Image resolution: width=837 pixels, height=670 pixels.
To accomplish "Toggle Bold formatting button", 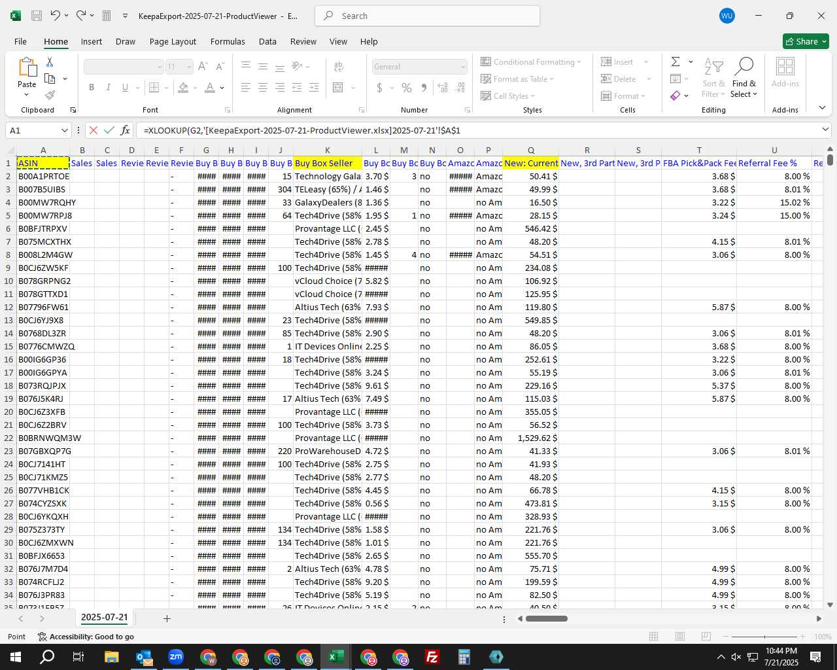I will tap(92, 87).
